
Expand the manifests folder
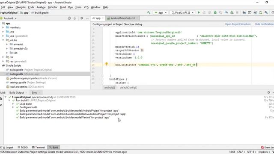click(3, 27)
